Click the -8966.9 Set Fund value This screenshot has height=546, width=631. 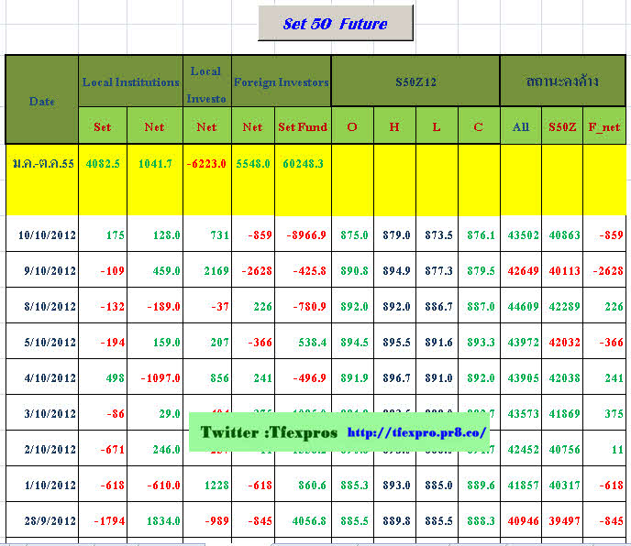(303, 235)
